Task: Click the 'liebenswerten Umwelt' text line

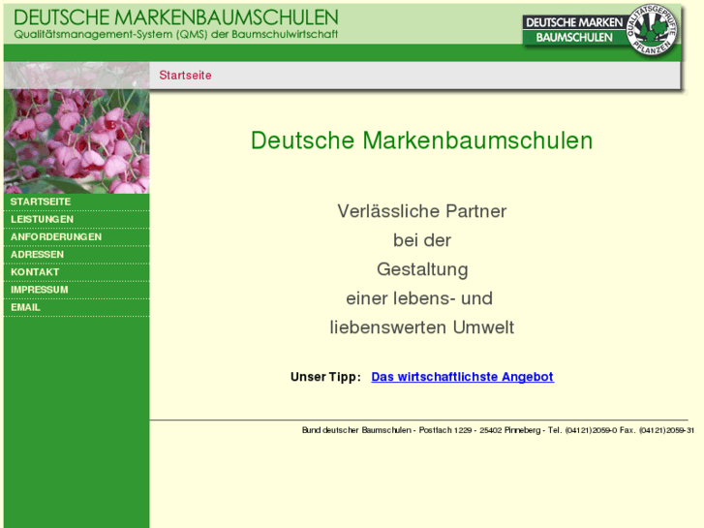Action: 422,327
